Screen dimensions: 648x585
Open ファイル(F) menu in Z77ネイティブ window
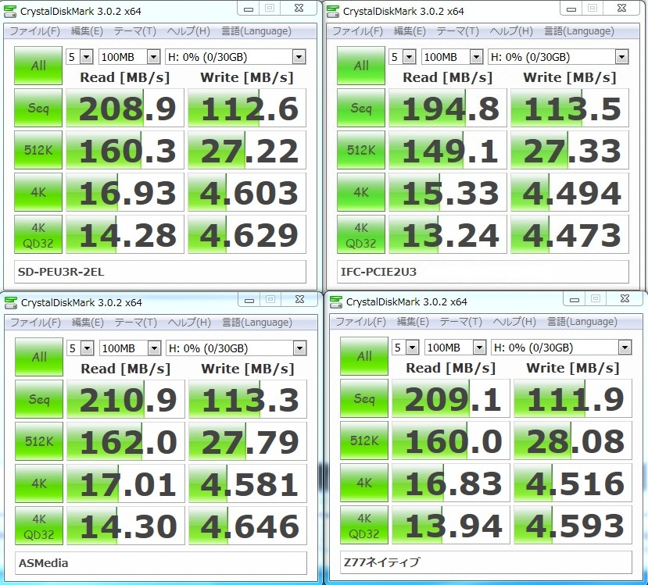pos(360,322)
